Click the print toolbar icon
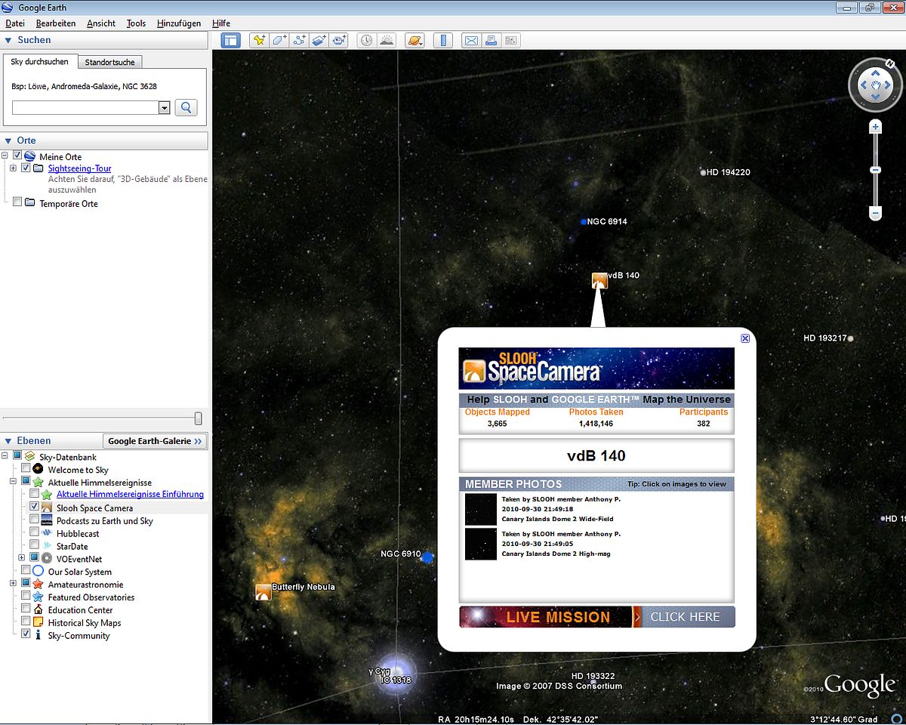This screenshot has height=725, width=906. point(491,41)
